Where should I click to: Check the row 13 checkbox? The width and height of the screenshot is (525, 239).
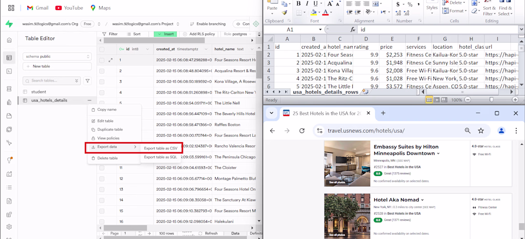pos(102,189)
